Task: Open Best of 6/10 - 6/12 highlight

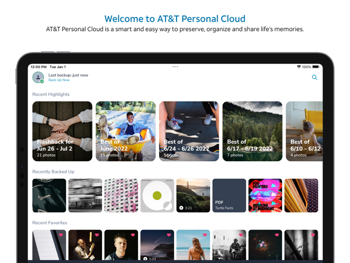Action: tap(304, 131)
